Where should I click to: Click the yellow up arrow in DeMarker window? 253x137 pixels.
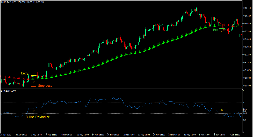tap(34, 111)
